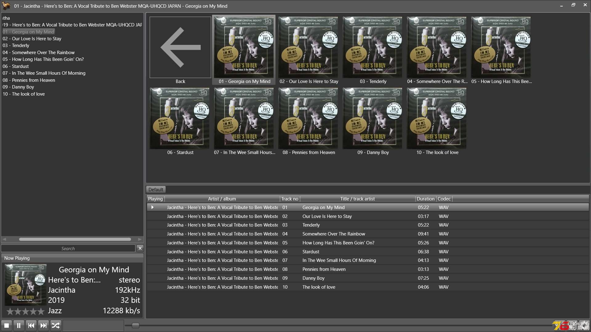This screenshot has height=332, width=591.
Task: Click the 192kHz sample rate text
Action: point(127,290)
